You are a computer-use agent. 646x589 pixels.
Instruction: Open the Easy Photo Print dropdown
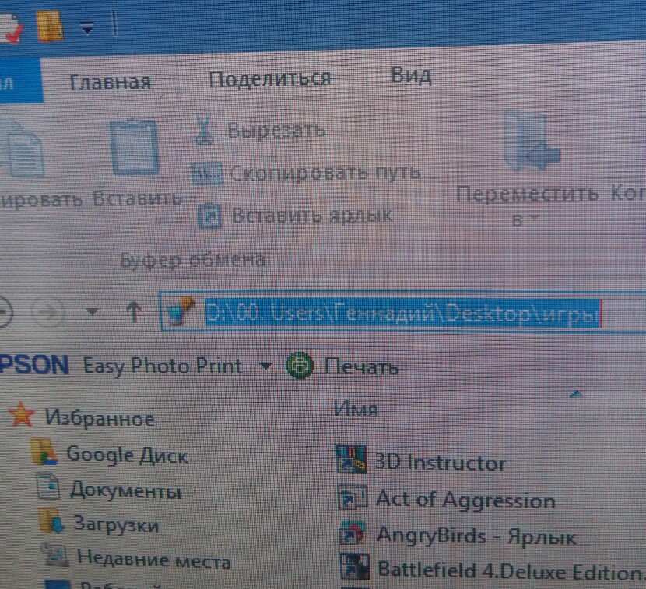265,366
